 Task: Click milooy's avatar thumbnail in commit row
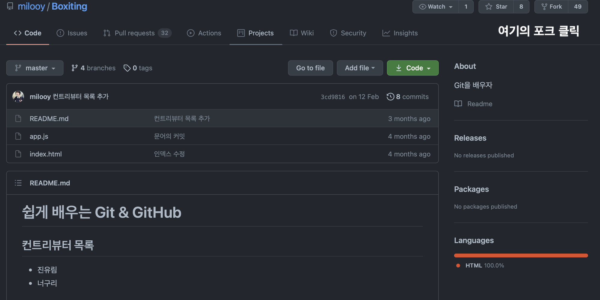[18, 97]
